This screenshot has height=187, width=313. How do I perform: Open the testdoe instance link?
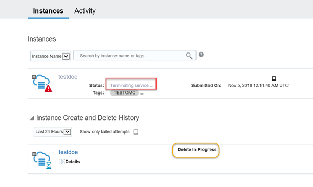[x=68, y=77]
